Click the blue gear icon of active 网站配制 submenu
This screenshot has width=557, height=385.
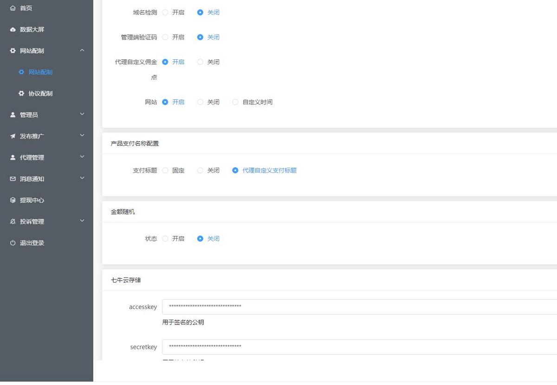(x=21, y=72)
